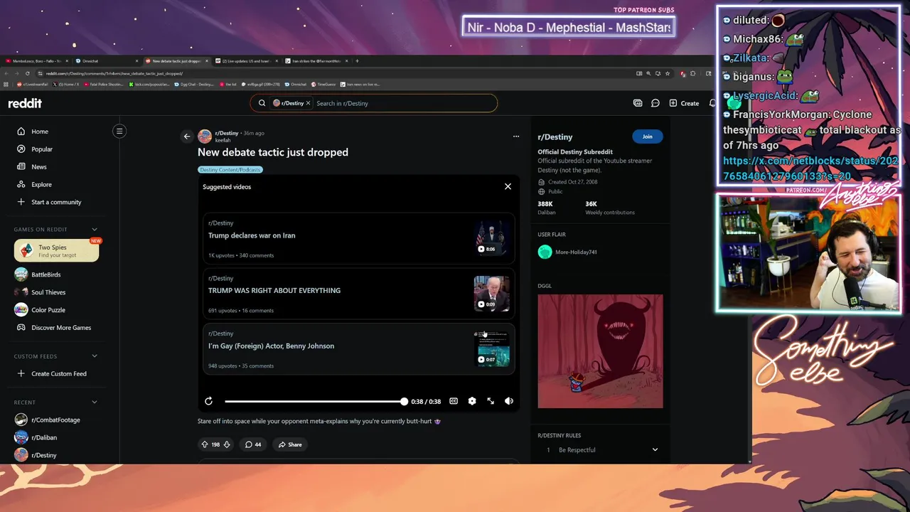Expand the Be Respectful rule

pos(655,449)
